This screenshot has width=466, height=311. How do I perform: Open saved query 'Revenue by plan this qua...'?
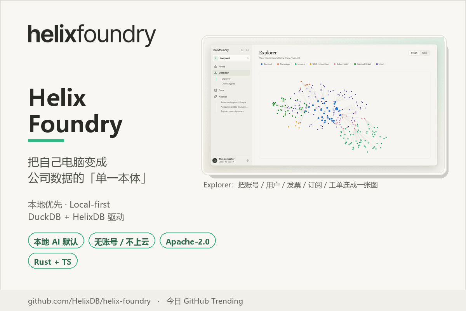pos(234,102)
